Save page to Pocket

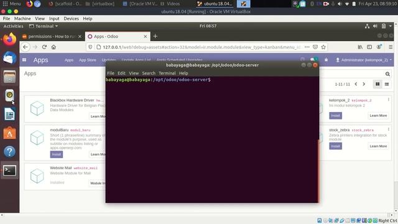[315, 47]
